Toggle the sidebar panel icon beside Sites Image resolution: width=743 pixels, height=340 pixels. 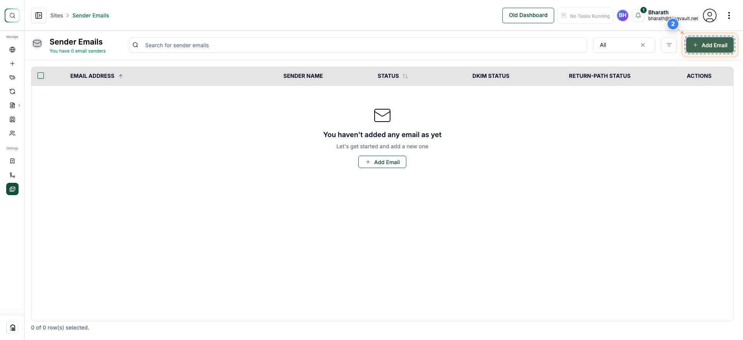click(x=39, y=15)
